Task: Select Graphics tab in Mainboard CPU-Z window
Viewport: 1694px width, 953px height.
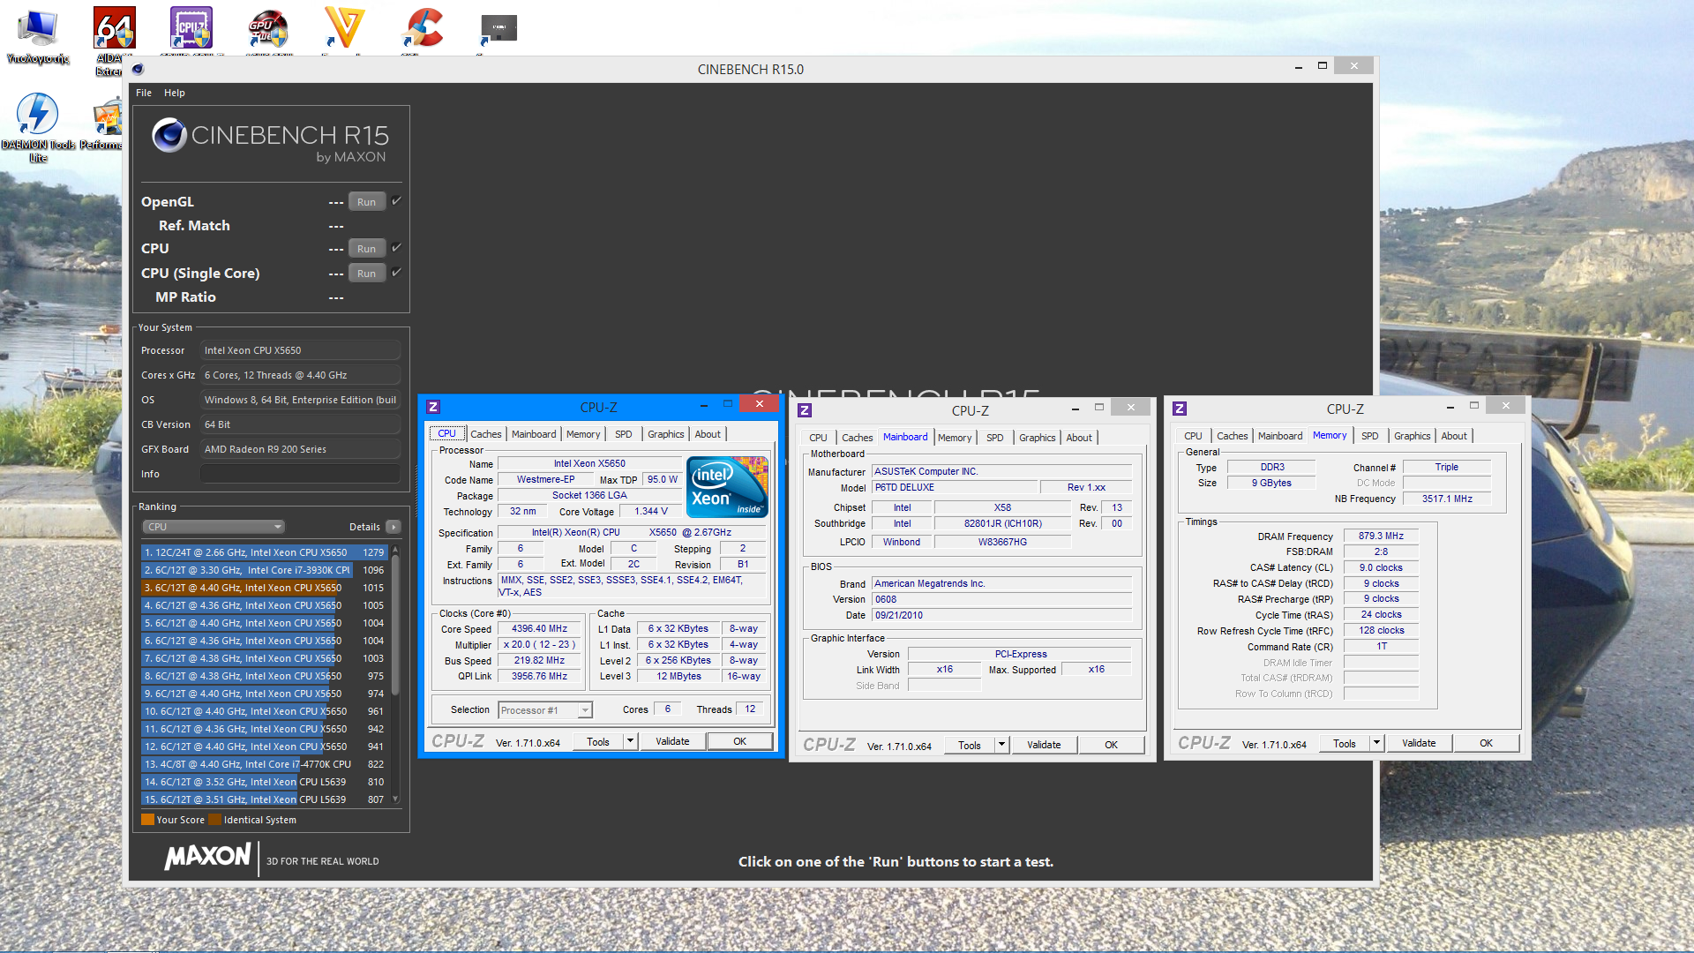Action: click(x=1037, y=438)
